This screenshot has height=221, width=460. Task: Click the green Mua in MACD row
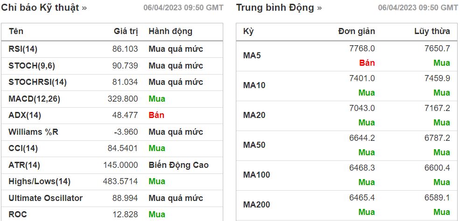[x=157, y=99]
